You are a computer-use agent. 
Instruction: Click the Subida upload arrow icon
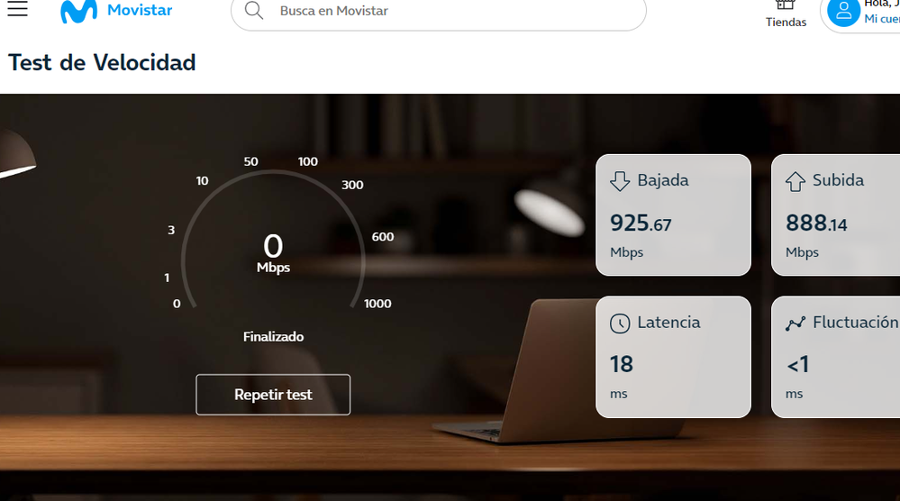point(795,181)
